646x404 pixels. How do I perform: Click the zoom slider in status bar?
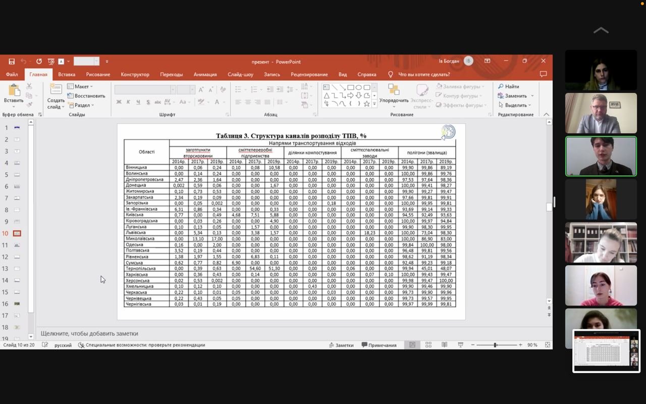click(x=496, y=345)
